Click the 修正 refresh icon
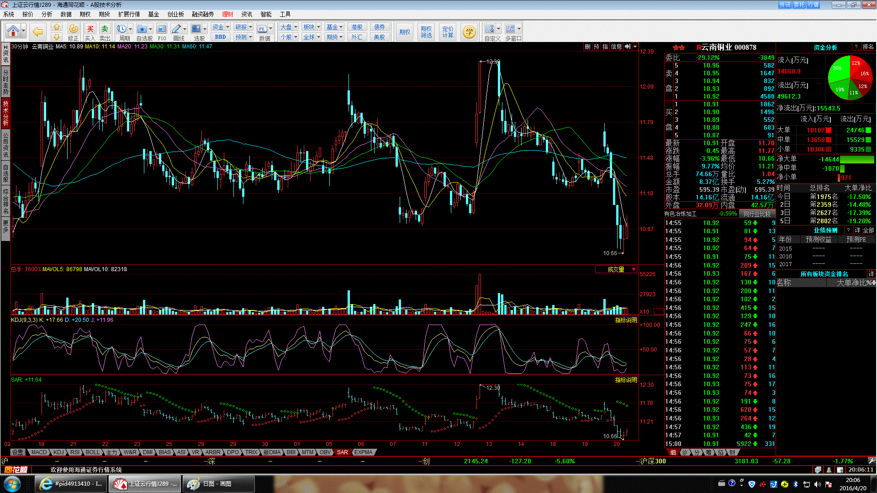877x493 pixels. tap(73, 29)
